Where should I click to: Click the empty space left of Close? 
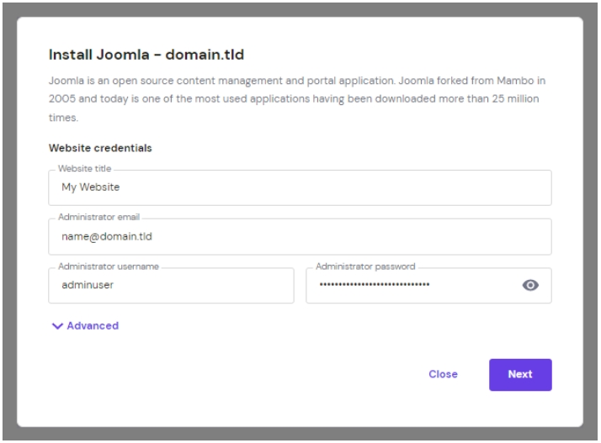253,375
